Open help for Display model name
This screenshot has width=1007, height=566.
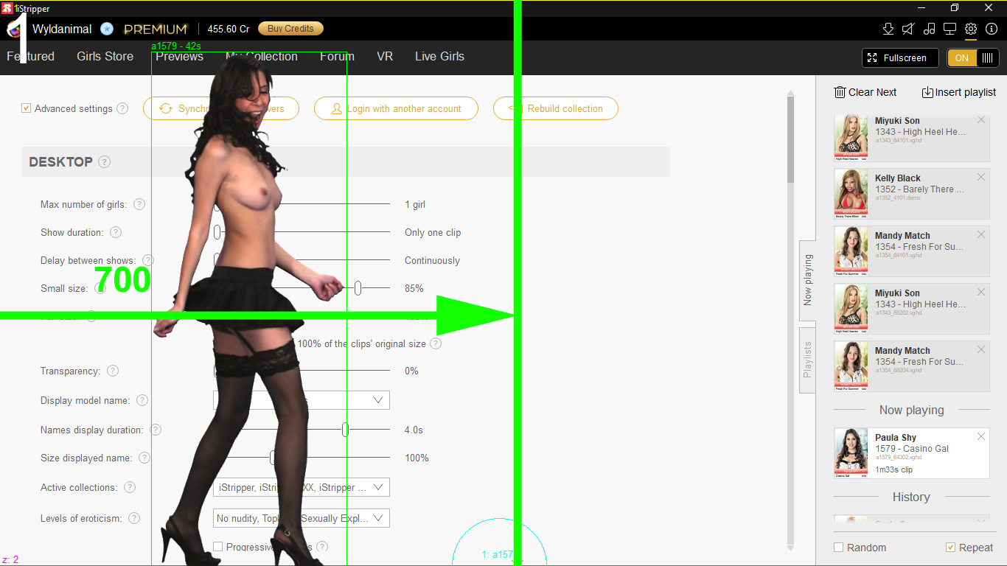tap(142, 400)
